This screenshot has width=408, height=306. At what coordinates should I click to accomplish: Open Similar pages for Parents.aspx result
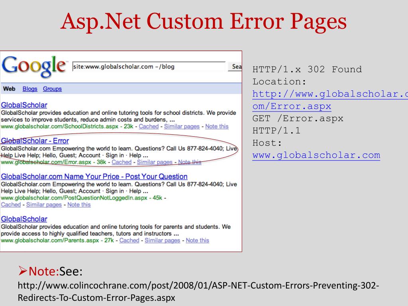(x=163, y=240)
